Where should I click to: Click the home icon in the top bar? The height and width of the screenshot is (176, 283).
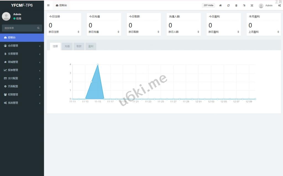coord(220,6)
